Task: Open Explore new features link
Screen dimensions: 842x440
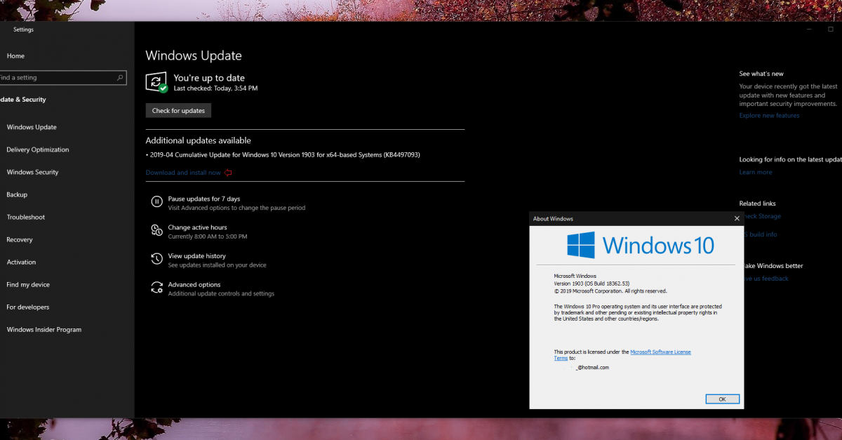Action: pos(769,116)
